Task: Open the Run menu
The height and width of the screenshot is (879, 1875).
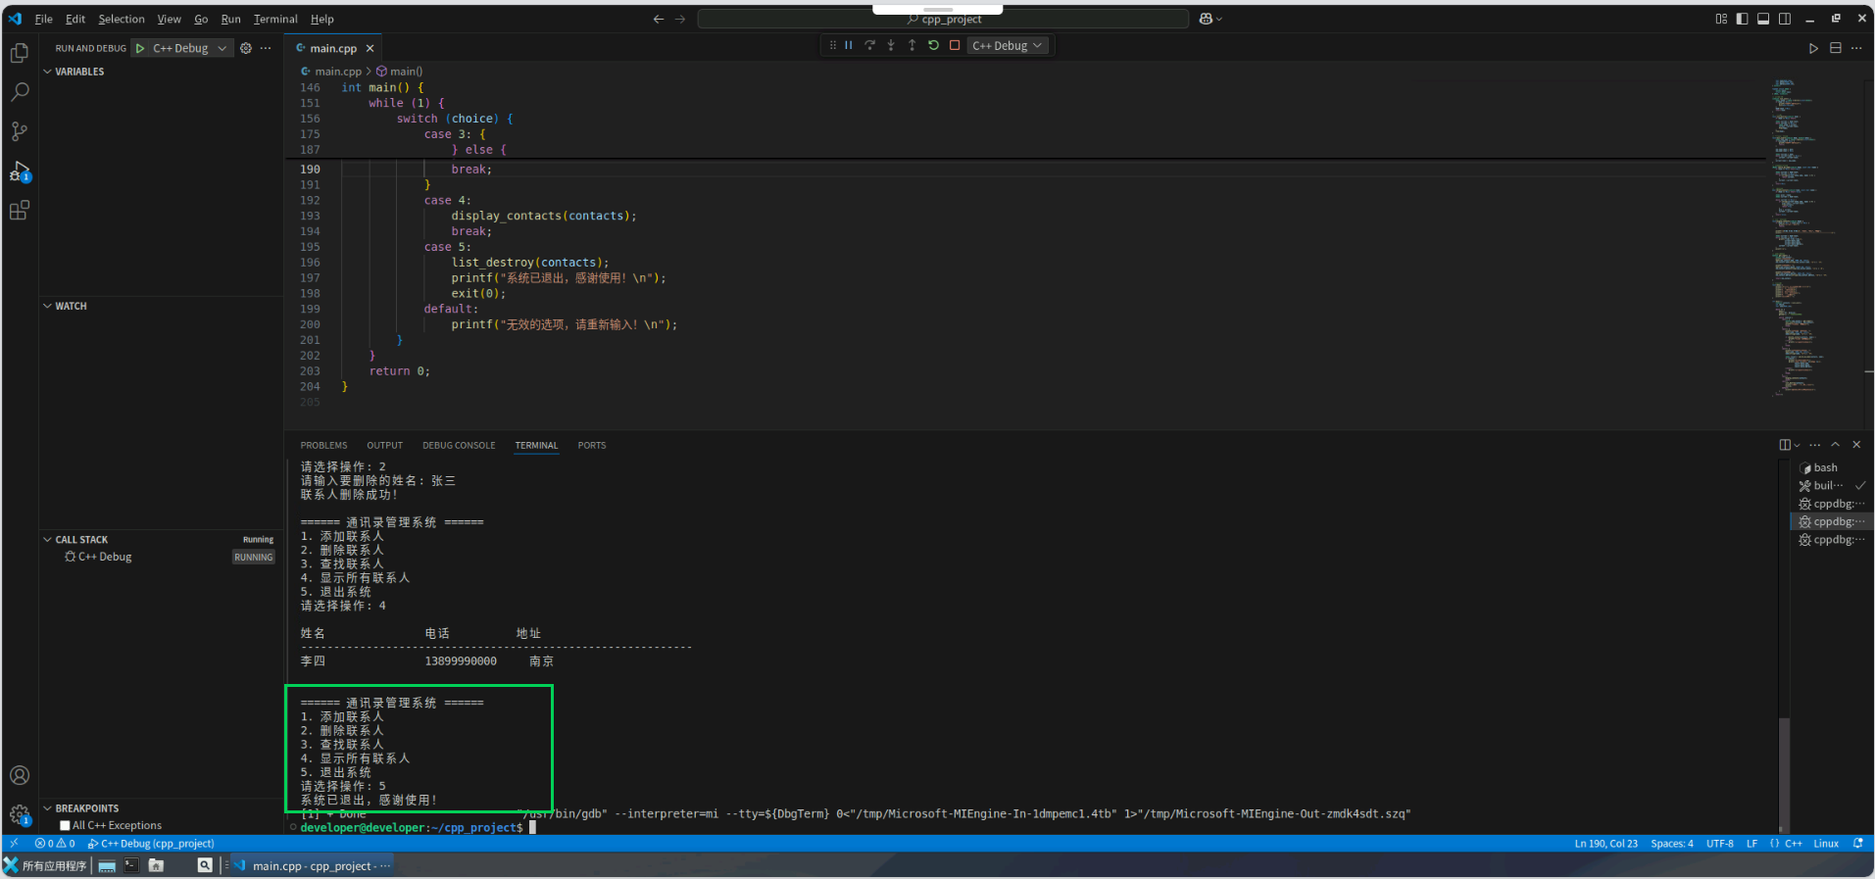Action: 230,19
